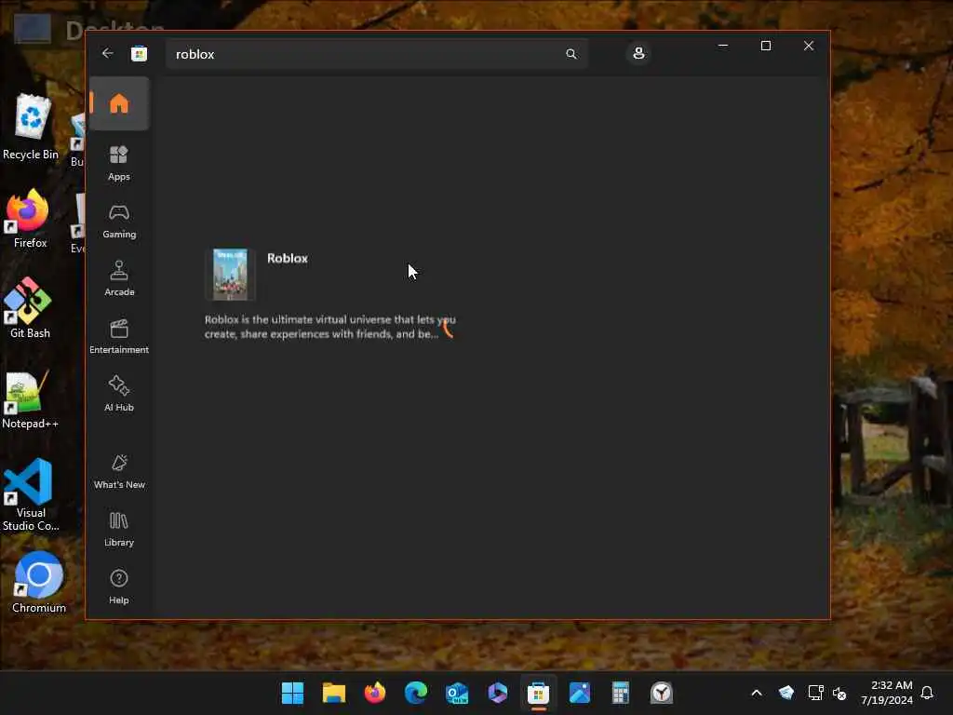Open Outlook from the taskbar

(x=456, y=693)
